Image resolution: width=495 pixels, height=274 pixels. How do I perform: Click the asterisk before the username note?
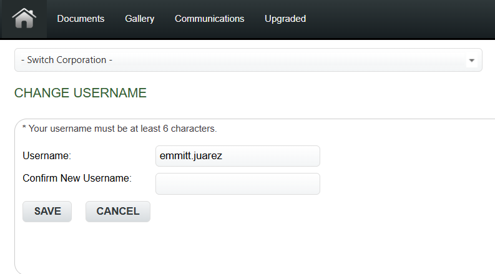click(24, 127)
